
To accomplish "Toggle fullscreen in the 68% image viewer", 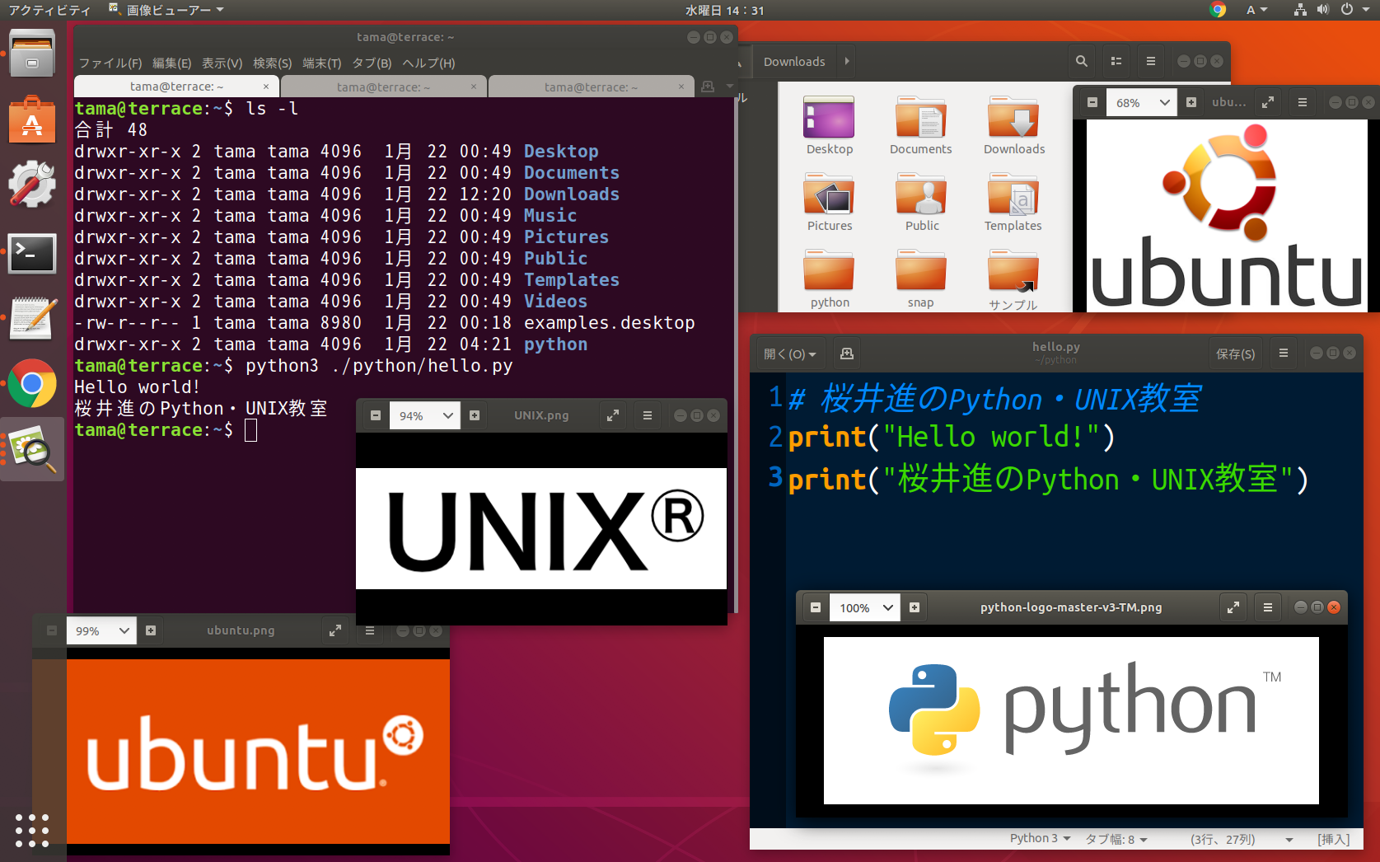I will click(x=1268, y=102).
